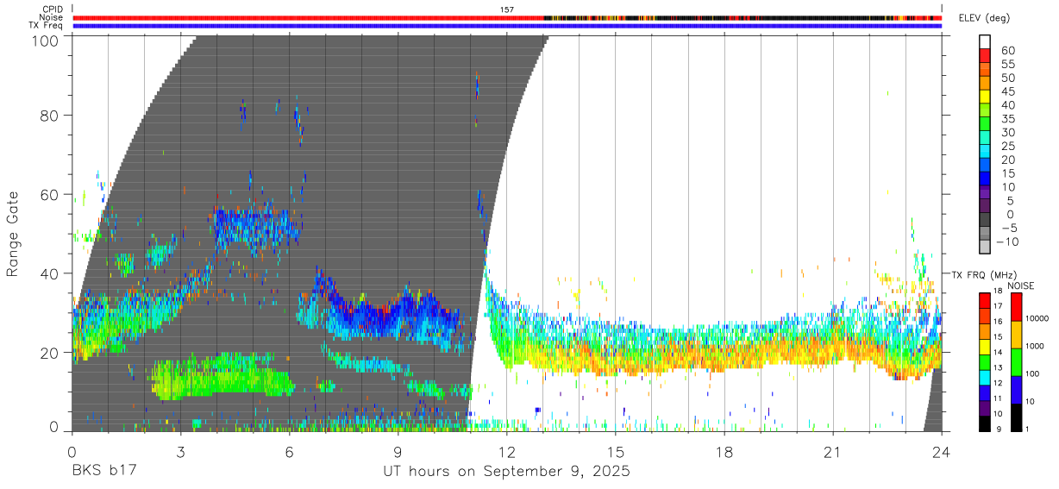Pick the green cell of NOISE color bar

(x=1016, y=362)
